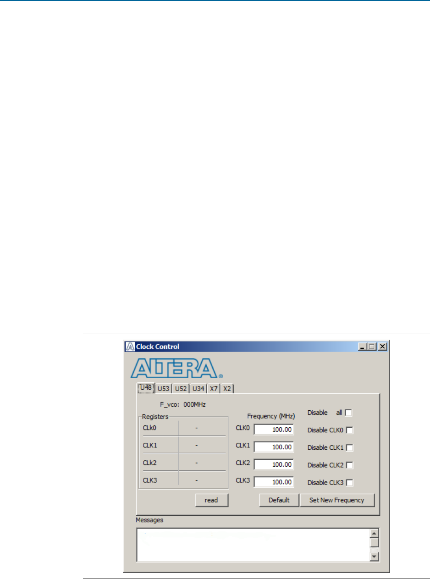Check the Disable CLK0 checkbox
Screen dimensions: 430x579
pos(350,430)
